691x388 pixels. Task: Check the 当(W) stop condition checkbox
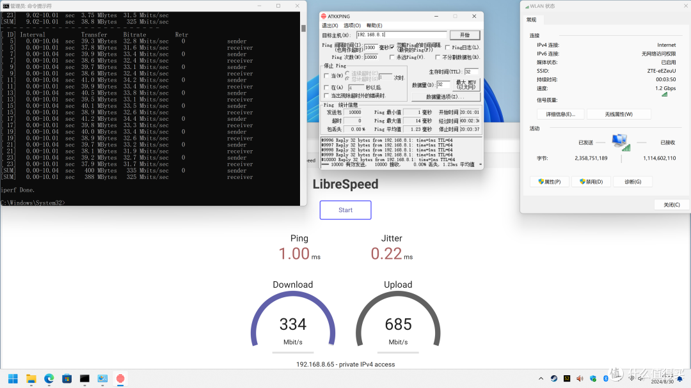[x=326, y=76]
